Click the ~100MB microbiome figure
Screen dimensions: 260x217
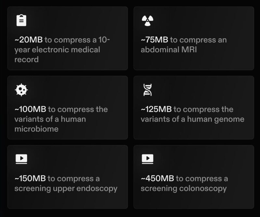coord(30,109)
